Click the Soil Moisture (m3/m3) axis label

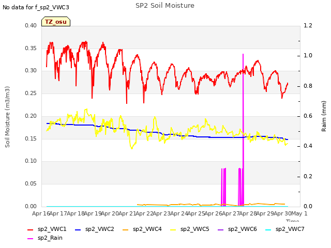pos(7,117)
